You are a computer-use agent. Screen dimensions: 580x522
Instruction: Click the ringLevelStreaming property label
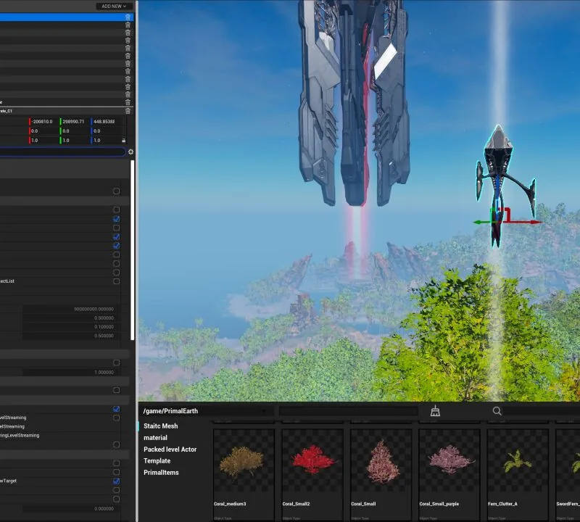pyautogui.click(x=20, y=436)
